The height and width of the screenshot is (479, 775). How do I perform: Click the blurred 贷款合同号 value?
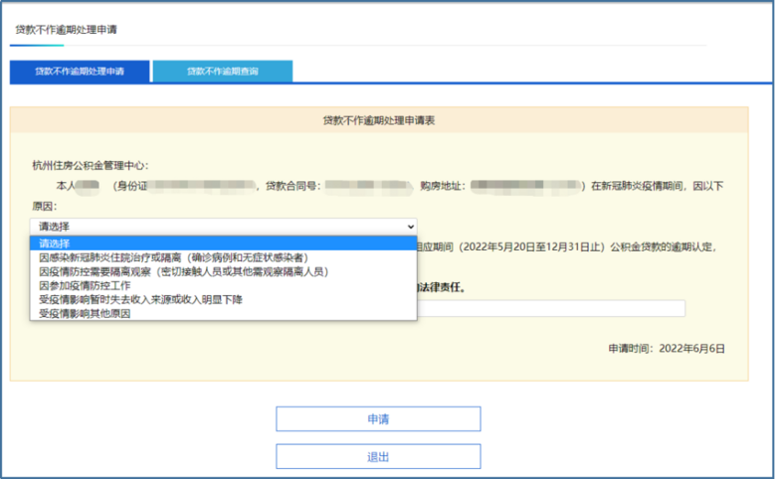coord(368,186)
